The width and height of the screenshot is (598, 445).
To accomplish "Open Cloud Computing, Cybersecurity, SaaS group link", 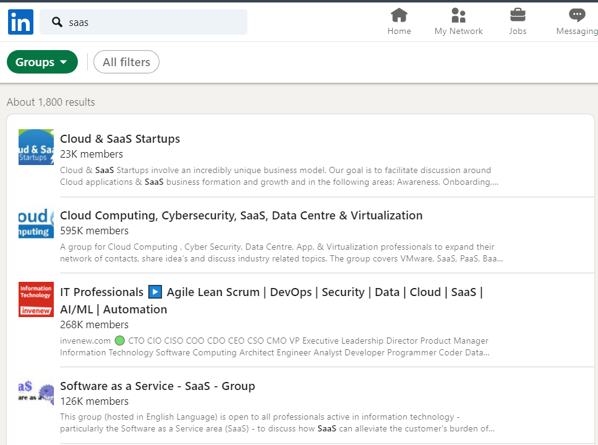I will [241, 215].
